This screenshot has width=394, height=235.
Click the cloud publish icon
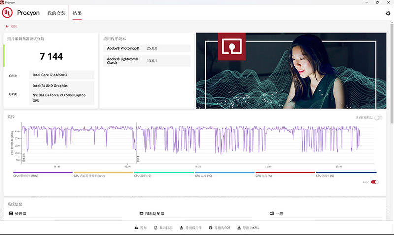pos(136,228)
